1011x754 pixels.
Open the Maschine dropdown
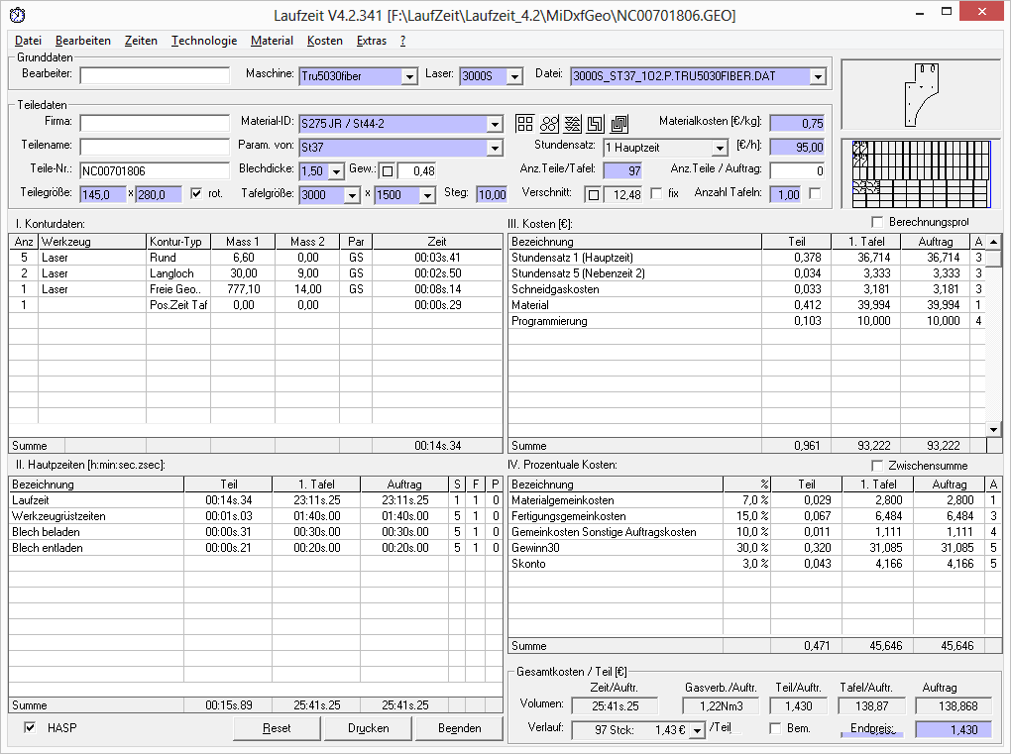click(x=409, y=76)
